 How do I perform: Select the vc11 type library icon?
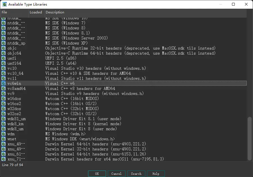click(3, 78)
